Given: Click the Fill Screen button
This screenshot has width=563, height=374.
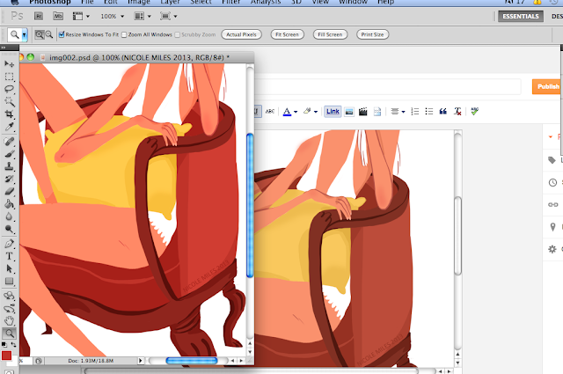Looking at the screenshot, I should tap(330, 34).
